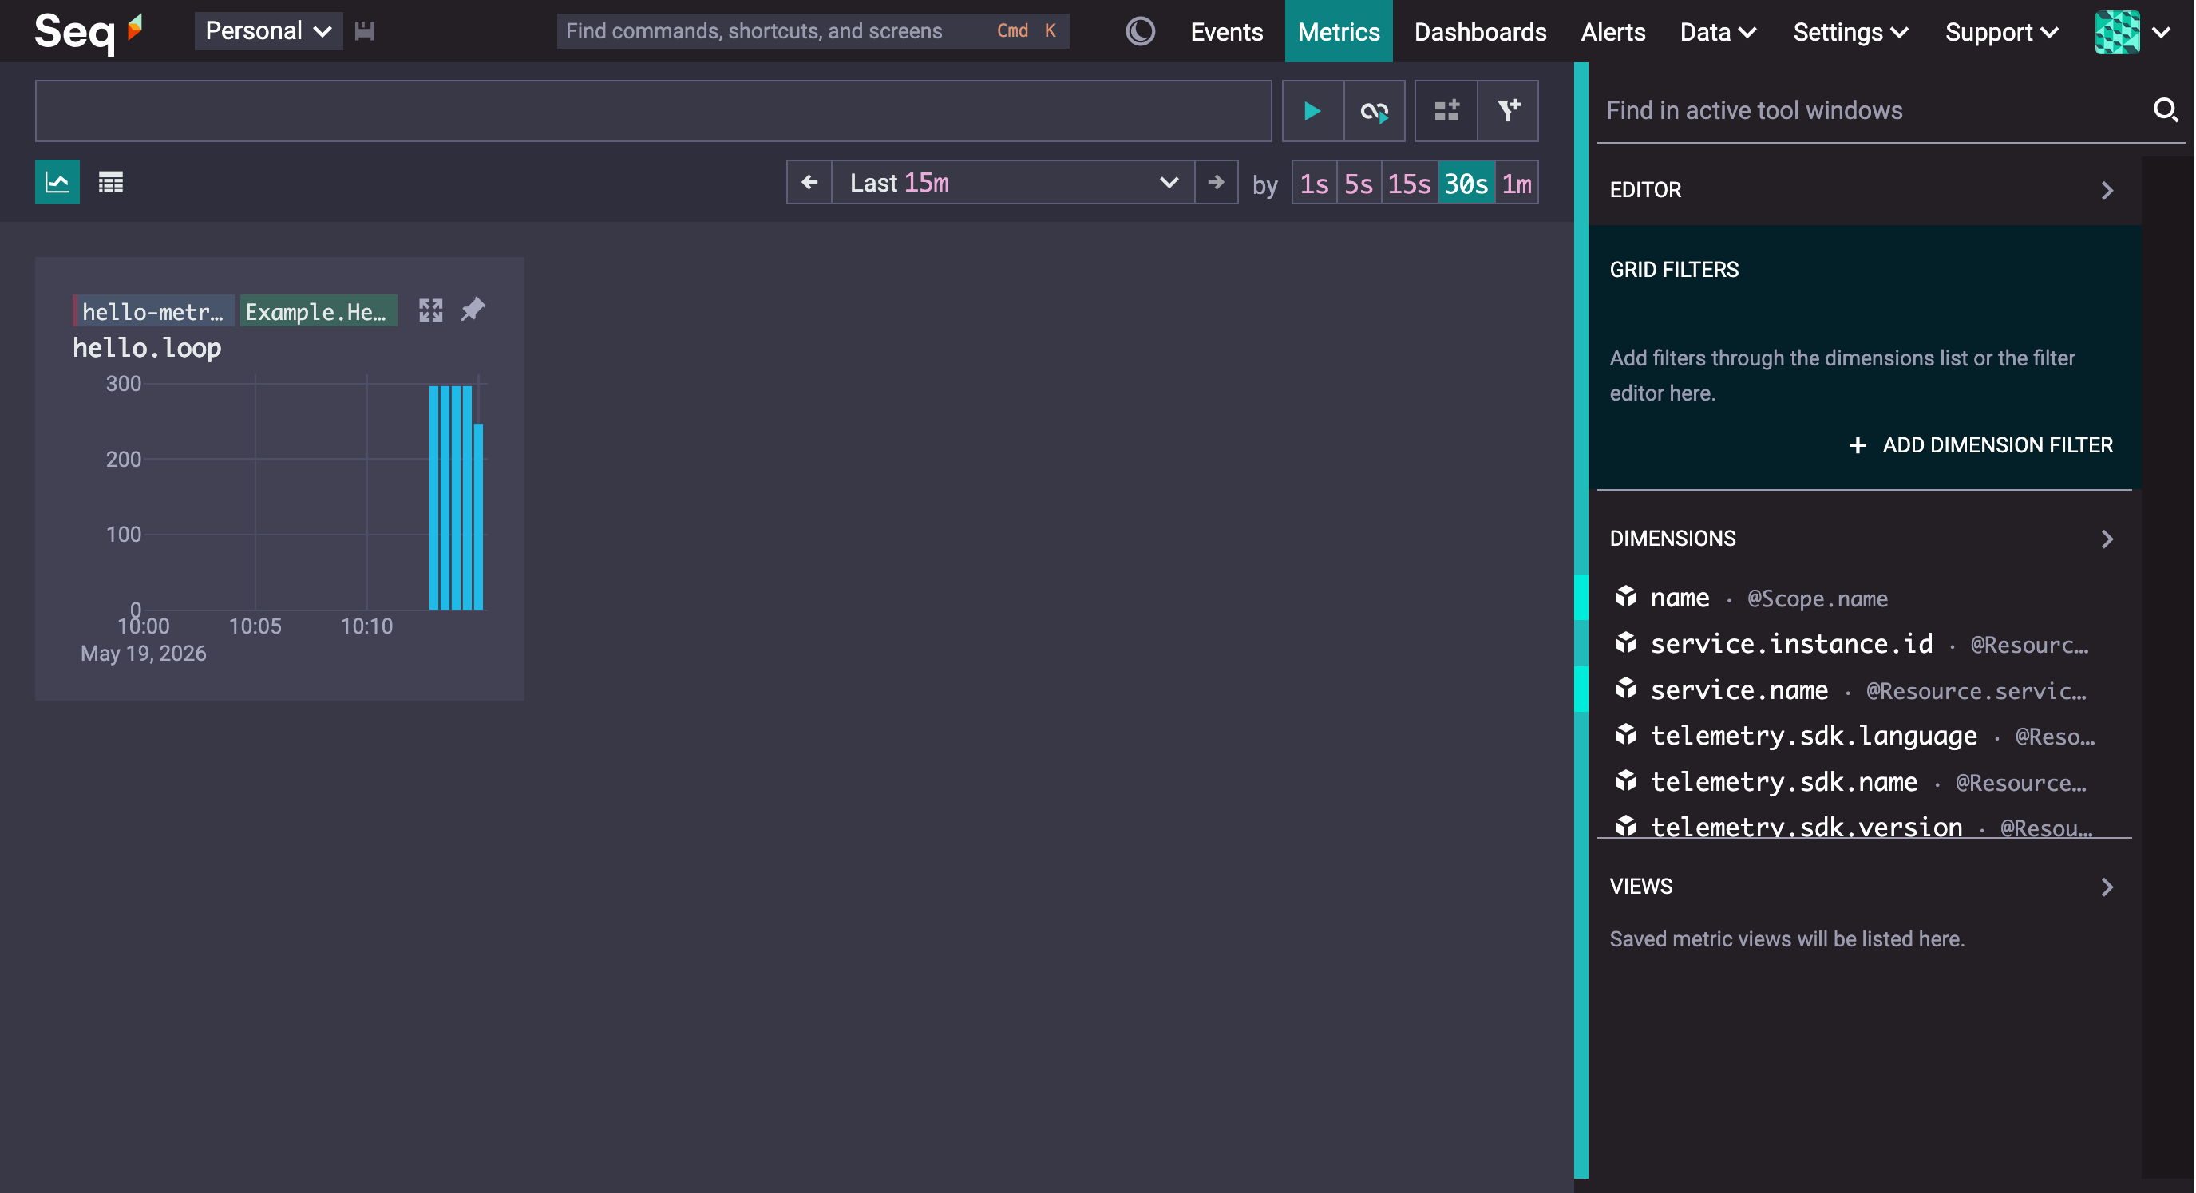Viewport: 2196px width, 1193px height.
Task: Pin the hello.loop chart
Action: [473, 310]
